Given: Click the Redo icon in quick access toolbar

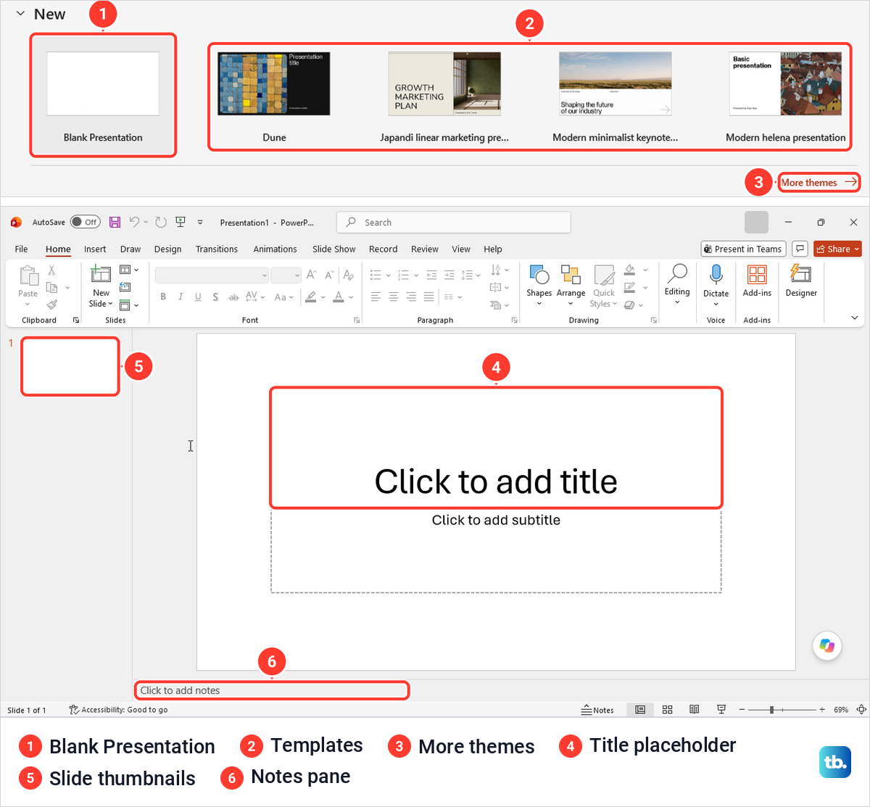Looking at the screenshot, I should 161,222.
